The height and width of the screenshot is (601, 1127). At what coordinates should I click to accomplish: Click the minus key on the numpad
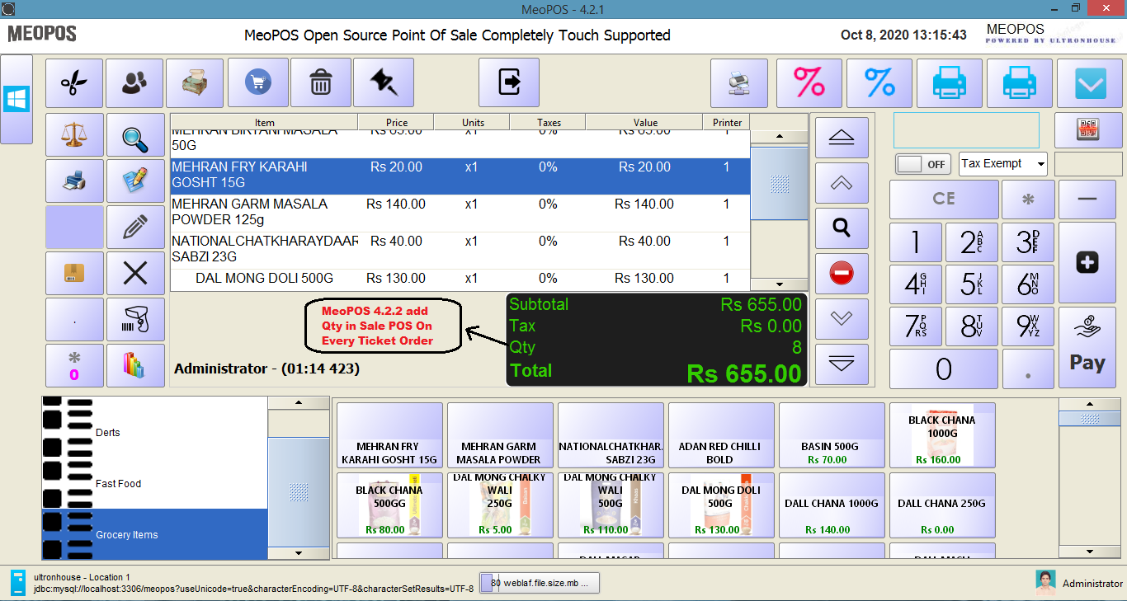[x=1087, y=199]
